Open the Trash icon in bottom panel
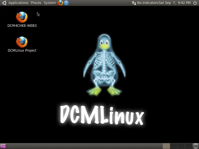Image resolution: width=199 pixels, height=149 pixels. click(x=196, y=146)
